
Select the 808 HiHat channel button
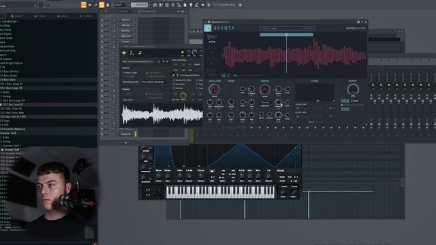pyautogui.click(x=125, y=31)
